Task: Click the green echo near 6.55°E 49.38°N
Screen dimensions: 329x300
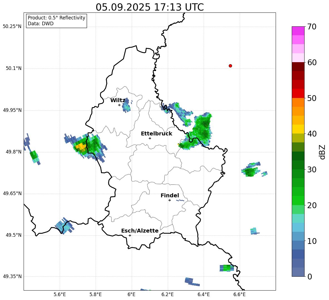Action: [x=227, y=268]
